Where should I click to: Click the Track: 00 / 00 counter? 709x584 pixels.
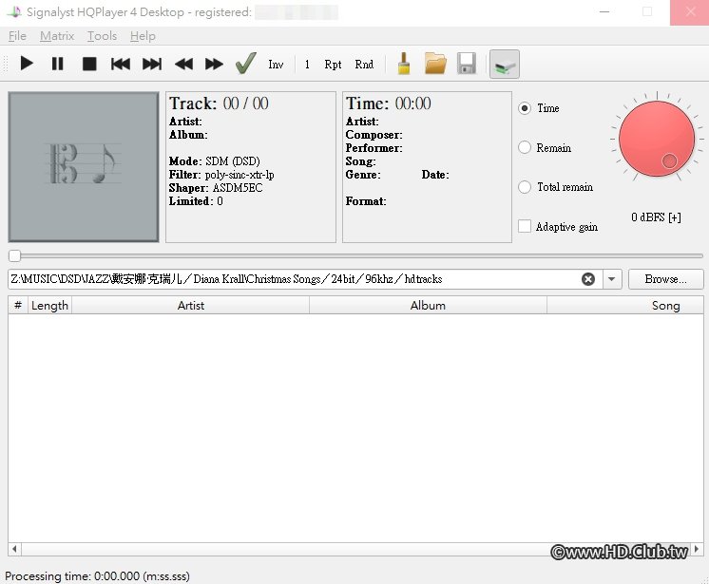[x=219, y=104]
